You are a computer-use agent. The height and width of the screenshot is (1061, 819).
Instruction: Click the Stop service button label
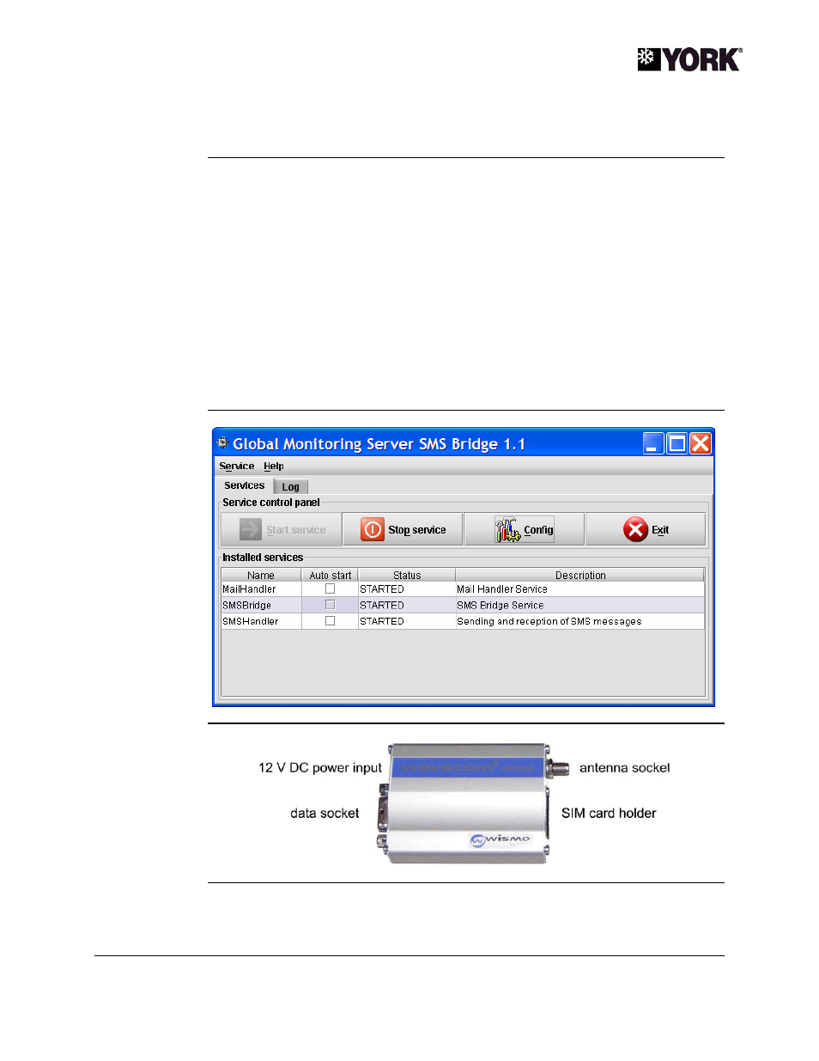[417, 530]
